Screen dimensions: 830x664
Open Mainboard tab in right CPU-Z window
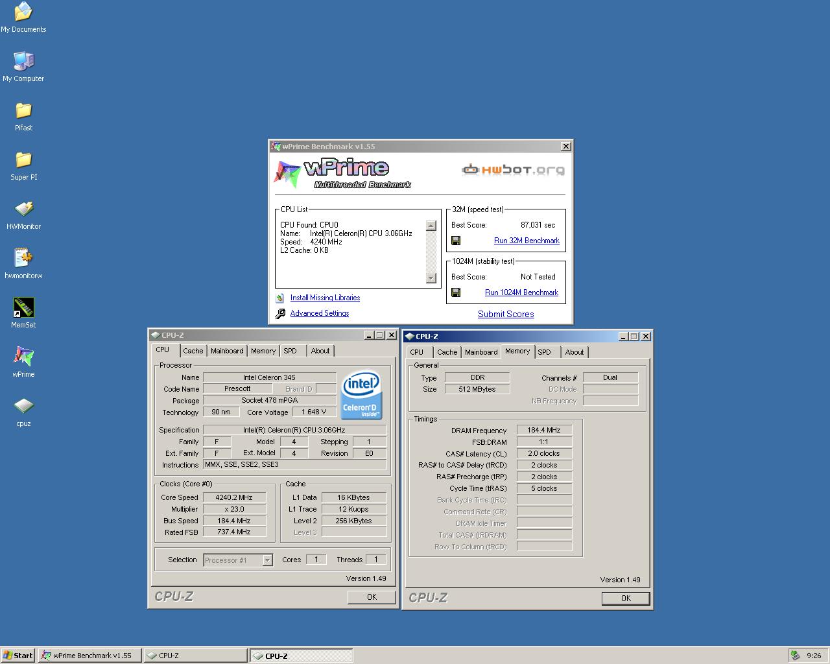tap(481, 352)
